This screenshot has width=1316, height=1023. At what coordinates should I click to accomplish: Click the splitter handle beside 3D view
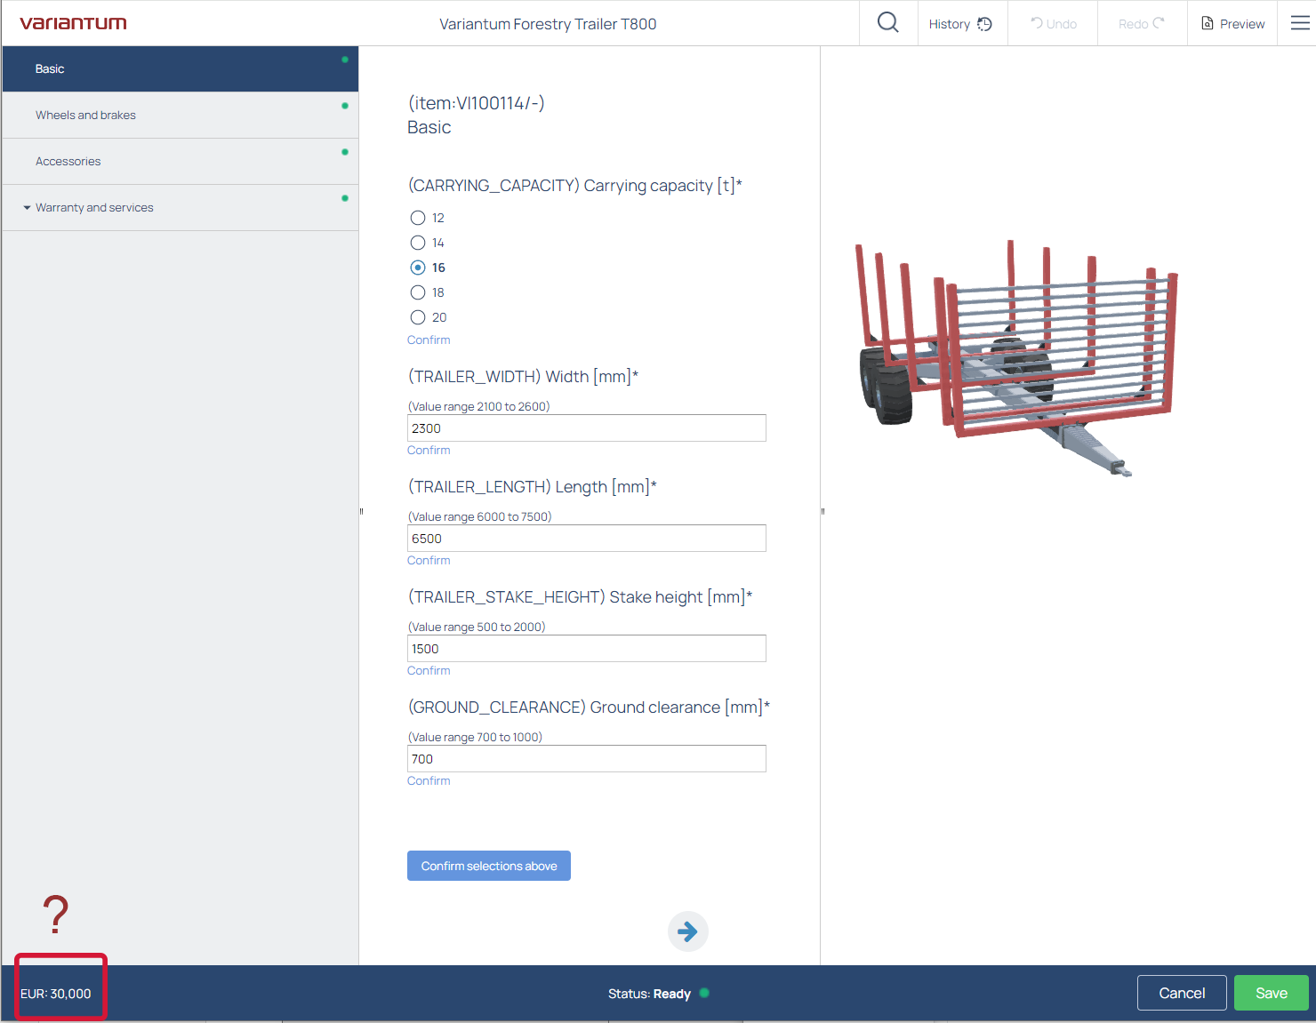(x=822, y=511)
